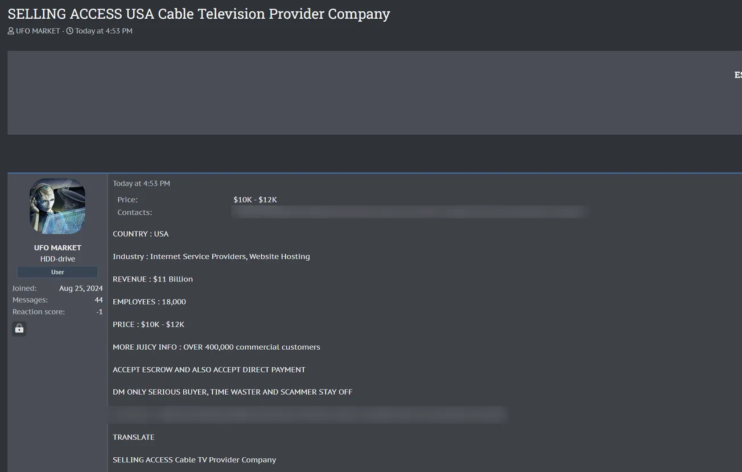Click the lock icon below Reaction score

19,329
